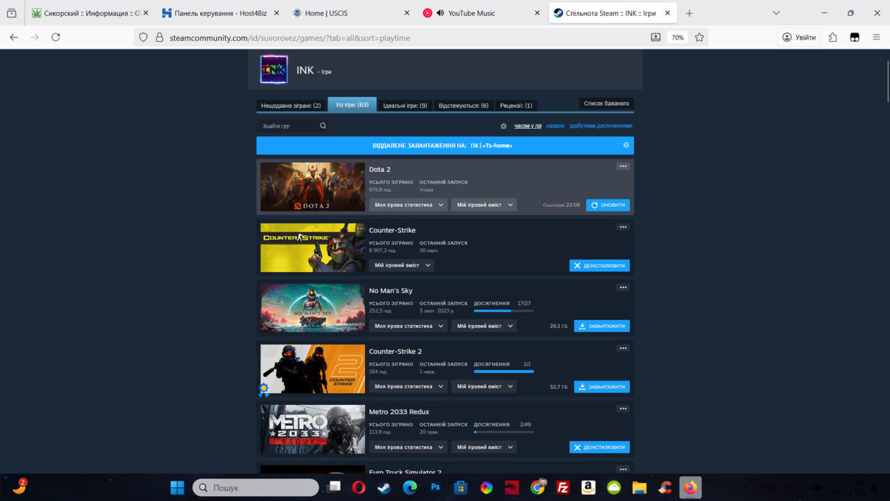Screen dimensions: 890x501
Task: Bookmark this page with the star icon
Action: click(699, 38)
